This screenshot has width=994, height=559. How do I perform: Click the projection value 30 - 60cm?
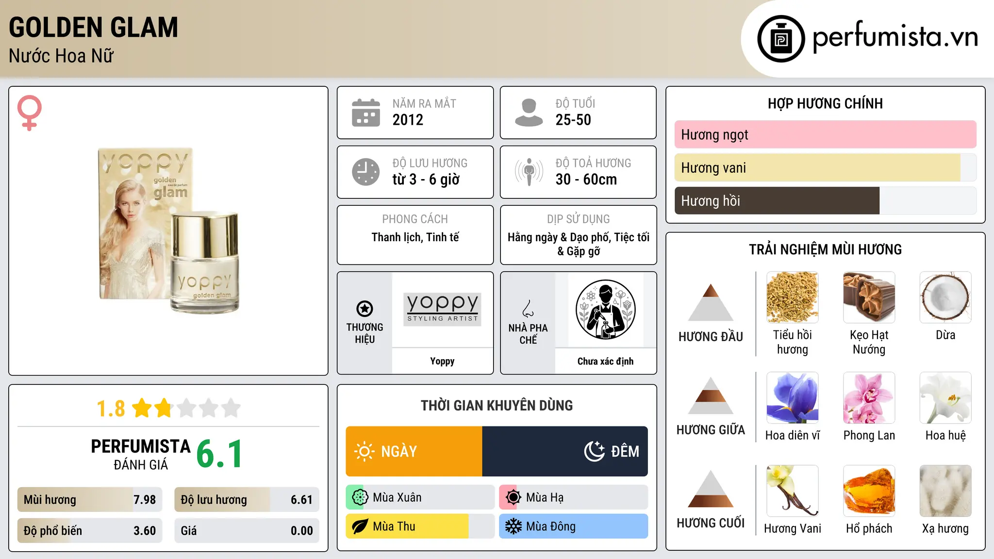coord(586,180)
